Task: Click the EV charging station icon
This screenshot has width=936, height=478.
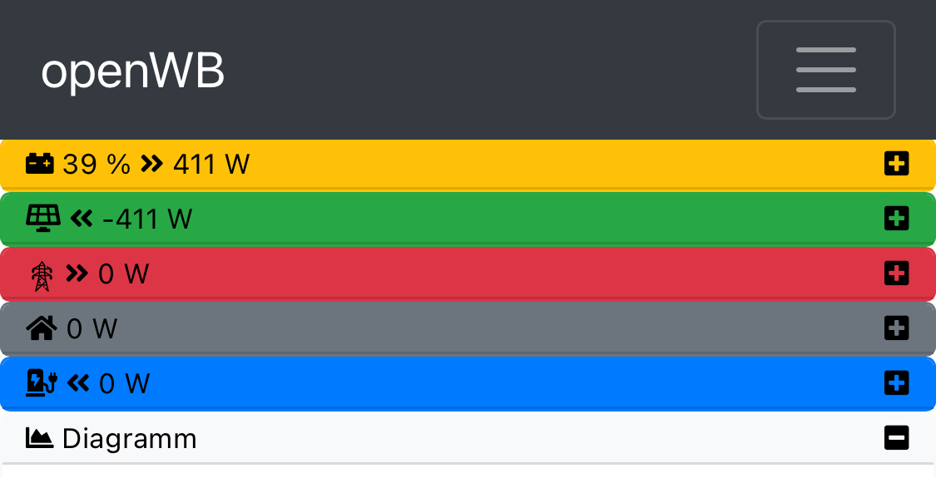Action: pyautogui.click(x=42, y=382)
